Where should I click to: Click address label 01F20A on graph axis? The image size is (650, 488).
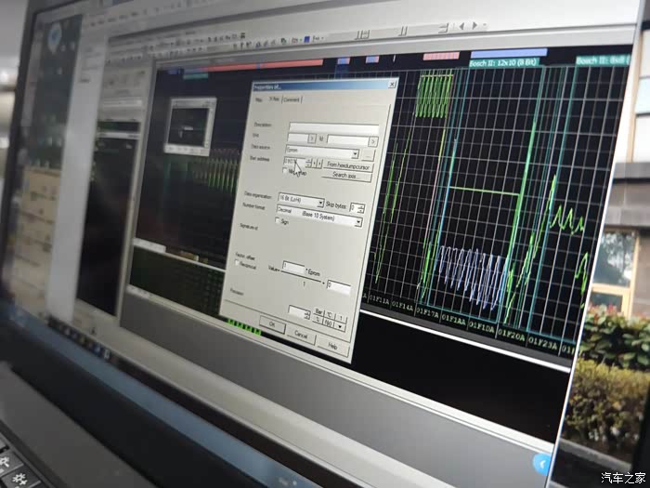click(x=512, y=335)
